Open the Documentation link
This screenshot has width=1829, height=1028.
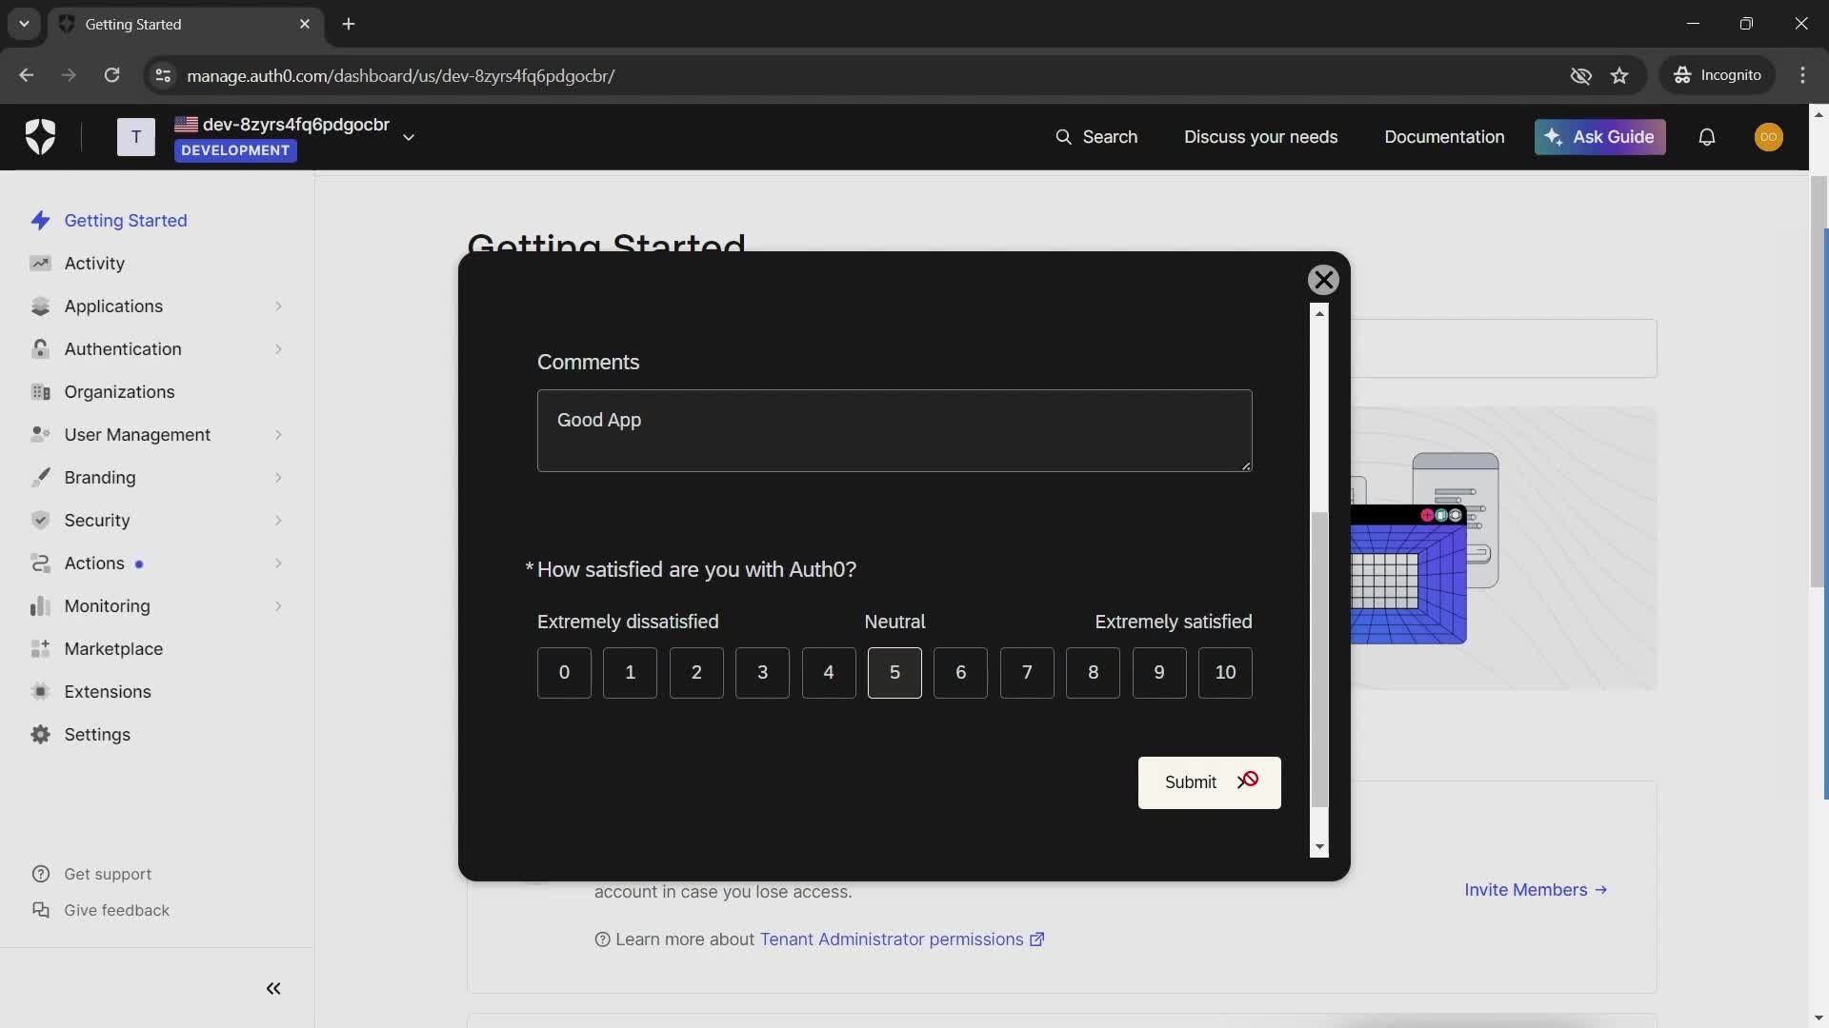pos(1444,137)
